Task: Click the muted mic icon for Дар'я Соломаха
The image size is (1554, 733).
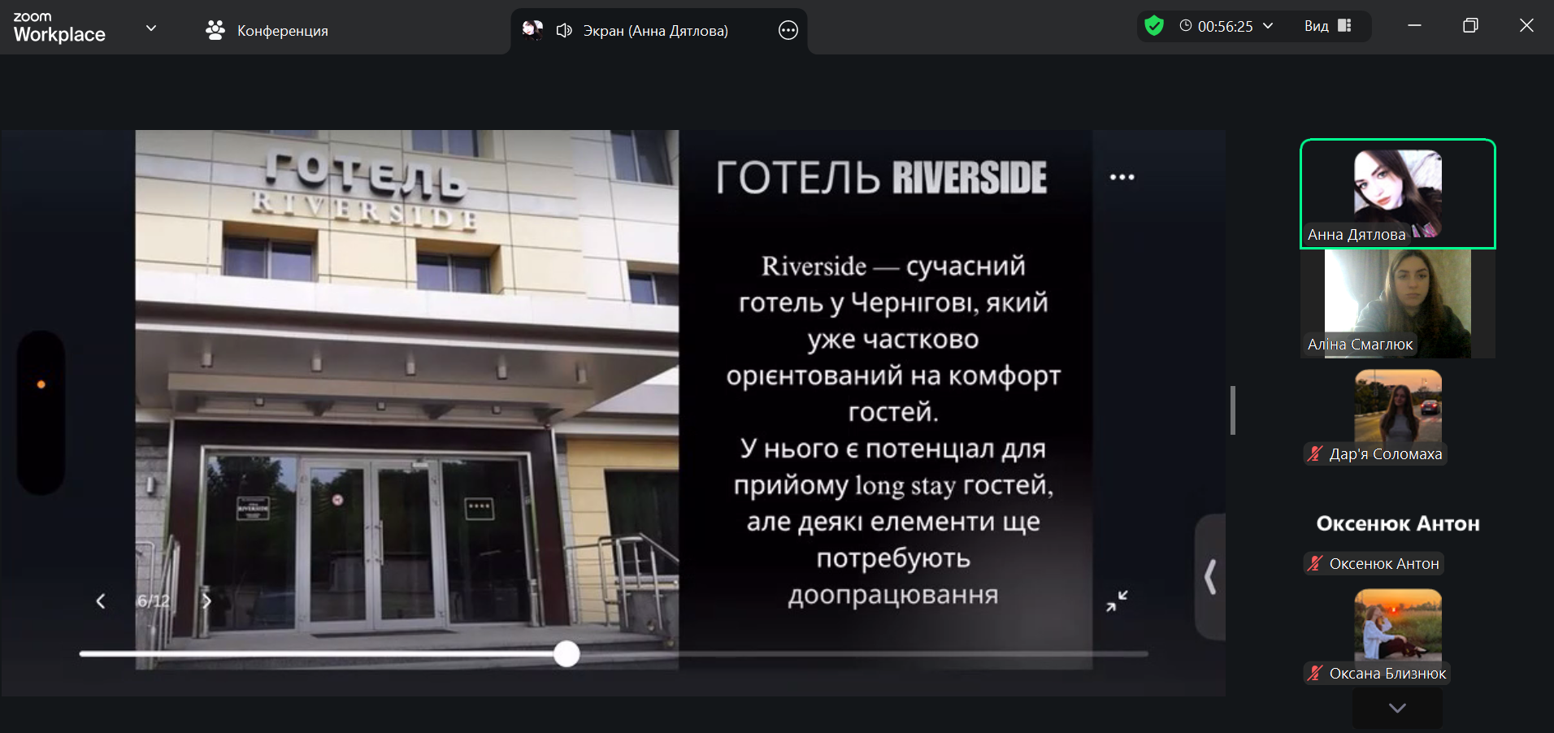Action: click(1315, 454)
